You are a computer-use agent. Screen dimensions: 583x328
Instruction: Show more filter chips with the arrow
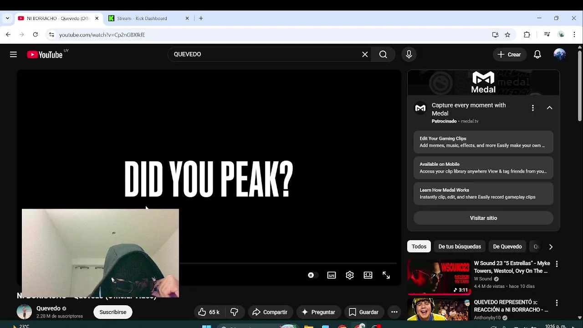551,246
